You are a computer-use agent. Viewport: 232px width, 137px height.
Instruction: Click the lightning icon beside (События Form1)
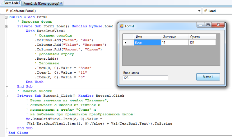7,11
